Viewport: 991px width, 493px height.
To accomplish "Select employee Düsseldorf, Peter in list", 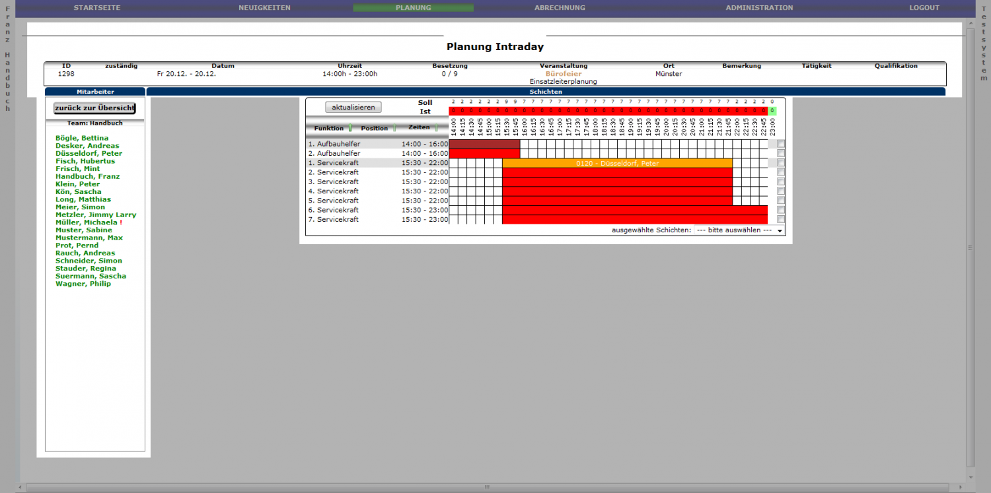I will 89,154.
